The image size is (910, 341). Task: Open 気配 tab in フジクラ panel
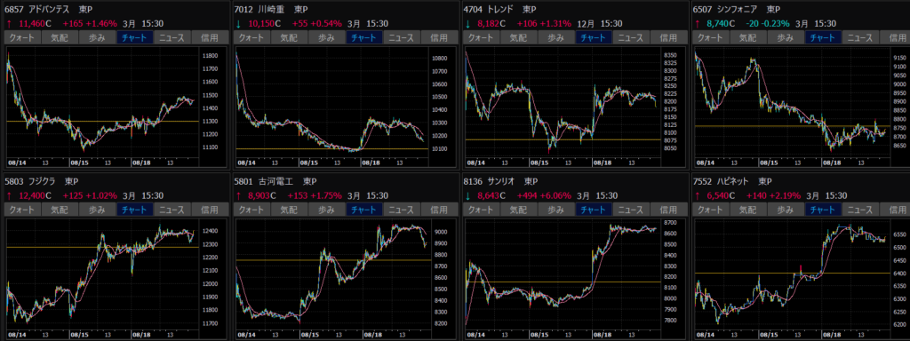point(60,209)
